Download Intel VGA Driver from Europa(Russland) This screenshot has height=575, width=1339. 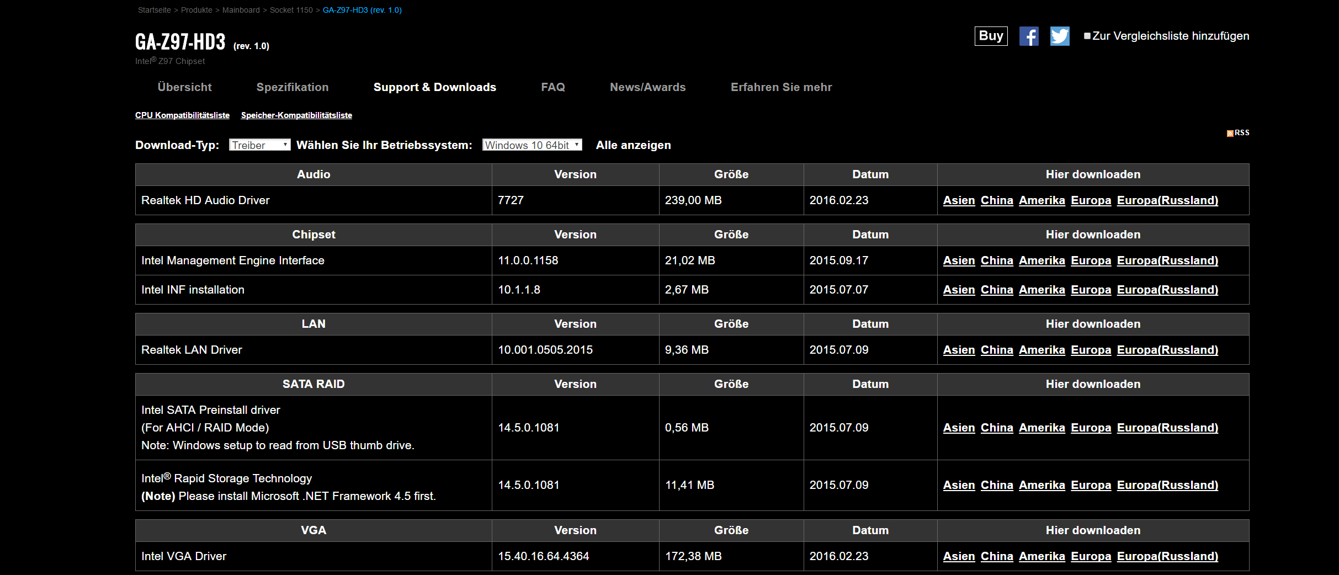click(x=1167, y=556)
